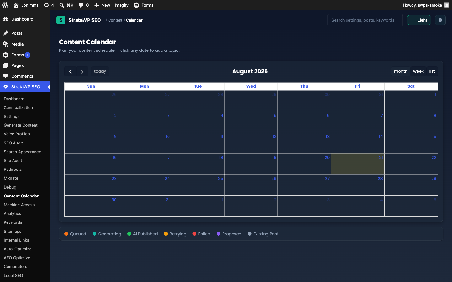
Task: Visit the JonImms site home icon
Action: 16,5
